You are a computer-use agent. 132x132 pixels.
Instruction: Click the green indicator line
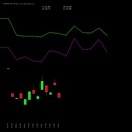[x=54, y=33]
